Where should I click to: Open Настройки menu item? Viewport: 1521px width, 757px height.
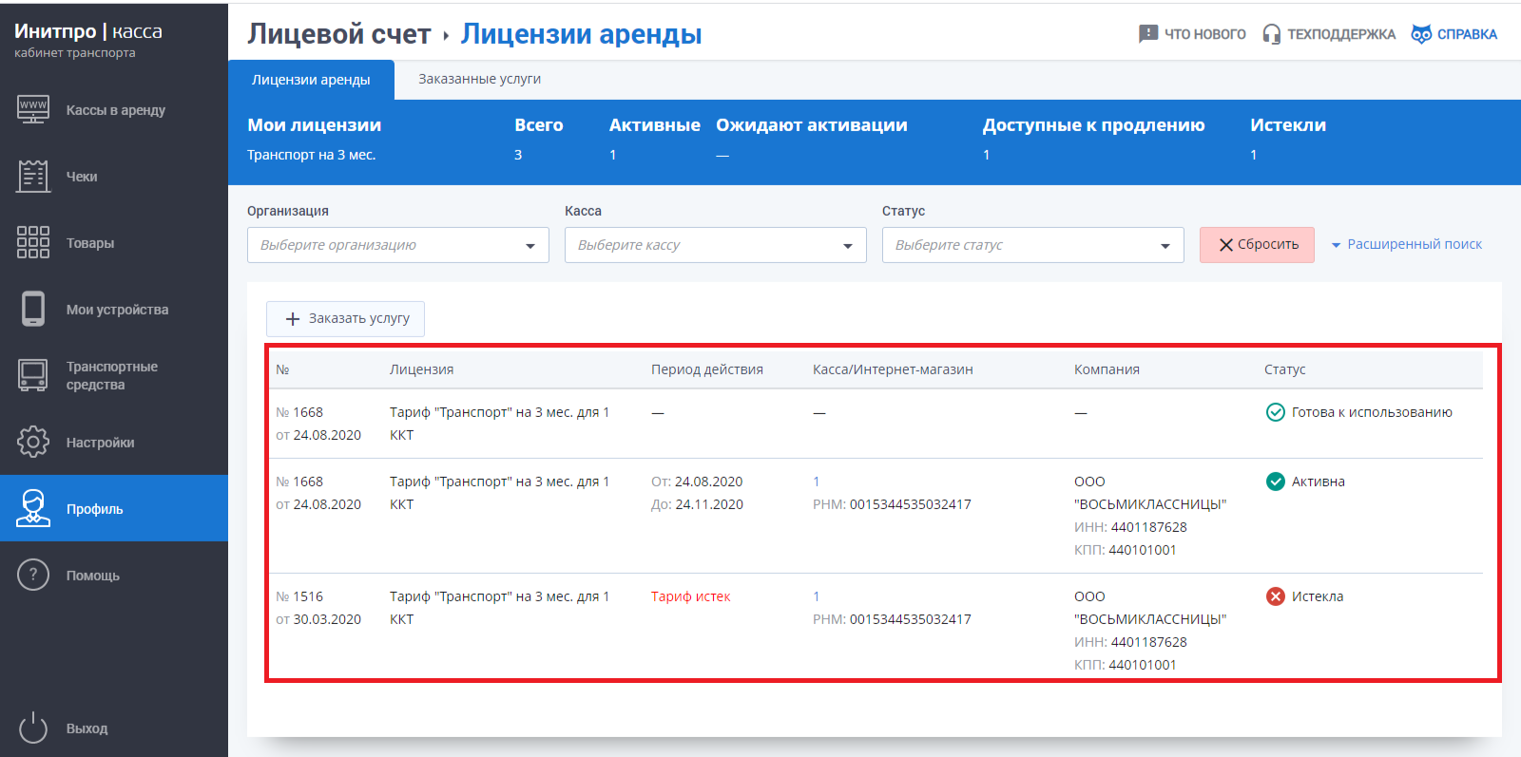pos(114,442)
